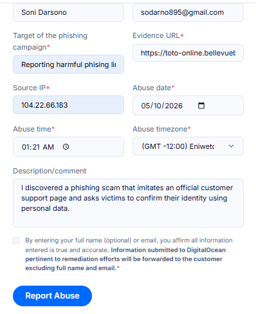Select the AM segment in Abuse time
This screenshot has height=314, width=256.
(x=48, y=147)
